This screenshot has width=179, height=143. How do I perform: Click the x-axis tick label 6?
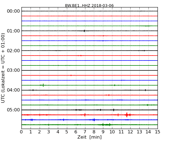[x=76, y=132]
